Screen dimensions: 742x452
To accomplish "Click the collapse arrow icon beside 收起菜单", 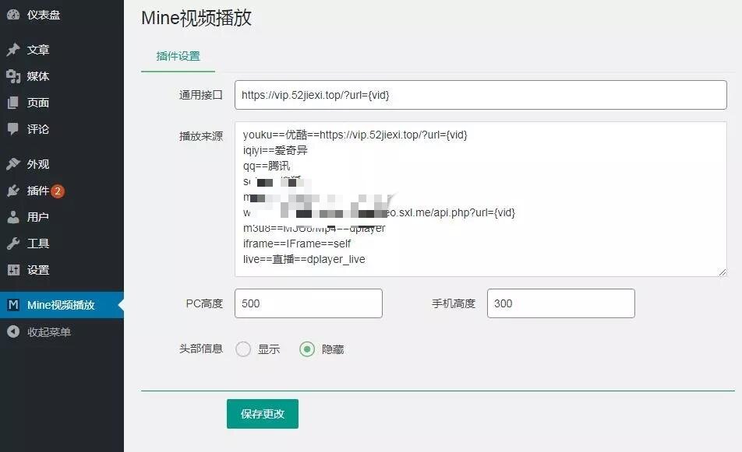I will point(13,331).
